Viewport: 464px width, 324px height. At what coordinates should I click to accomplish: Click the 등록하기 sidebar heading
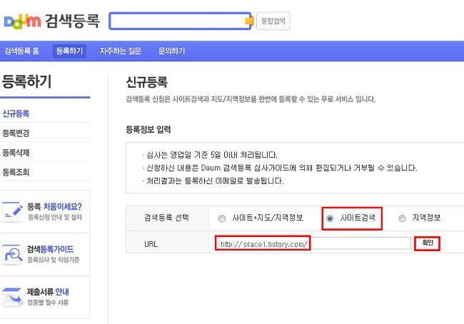tap(26, 81)
